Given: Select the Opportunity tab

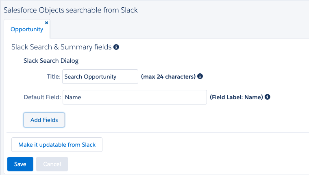Looking at the screenshot, I should 27,30.
